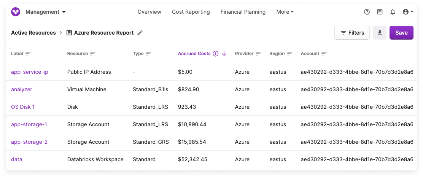Click the Label column filter icon
The height and width of the screenshot is (178, 423).
point(28,54)
